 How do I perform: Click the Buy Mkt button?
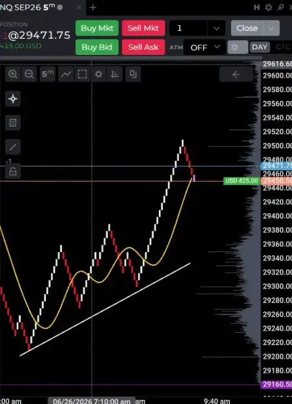pyautogui.click(x=97, y=28)
